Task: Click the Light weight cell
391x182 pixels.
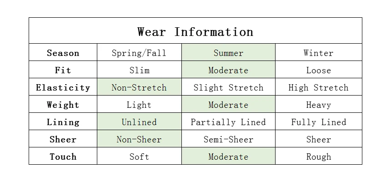Action: pos(139,104)
